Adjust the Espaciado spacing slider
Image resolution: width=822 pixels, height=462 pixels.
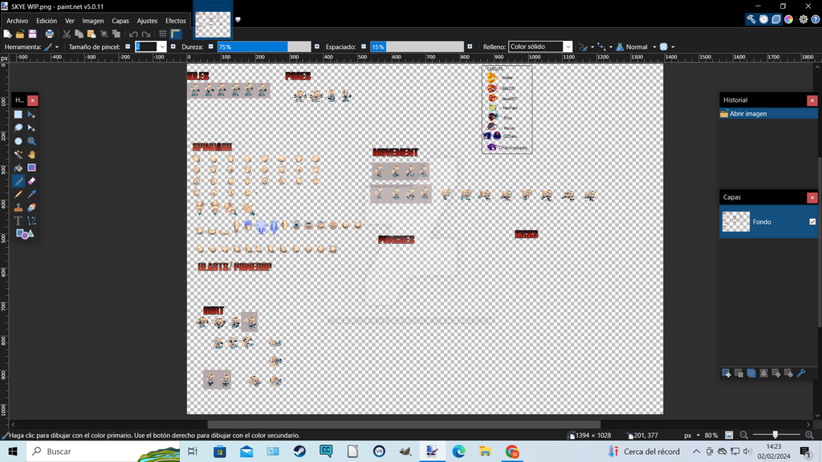(417, 47)
